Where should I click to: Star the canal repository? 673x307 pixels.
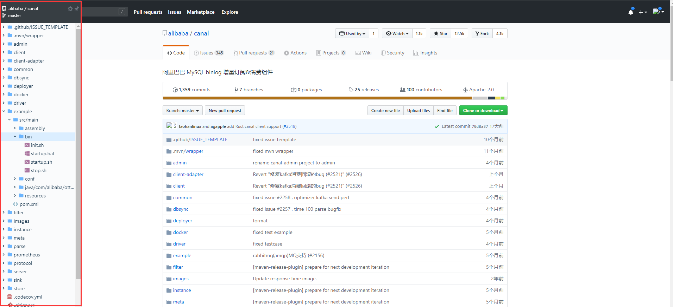pos(440,33)
